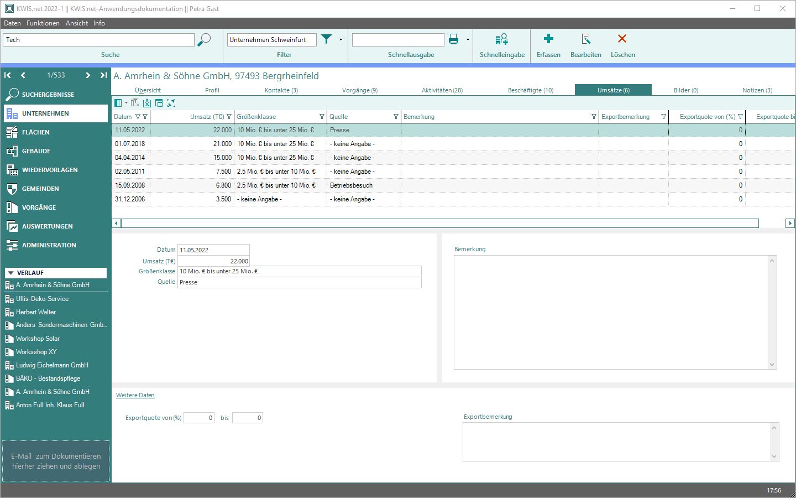The image size is (796, 498).
Task: Switch to the Beschäftigte (10) tab
Action: pyautogui.click(x=531, y=90)
